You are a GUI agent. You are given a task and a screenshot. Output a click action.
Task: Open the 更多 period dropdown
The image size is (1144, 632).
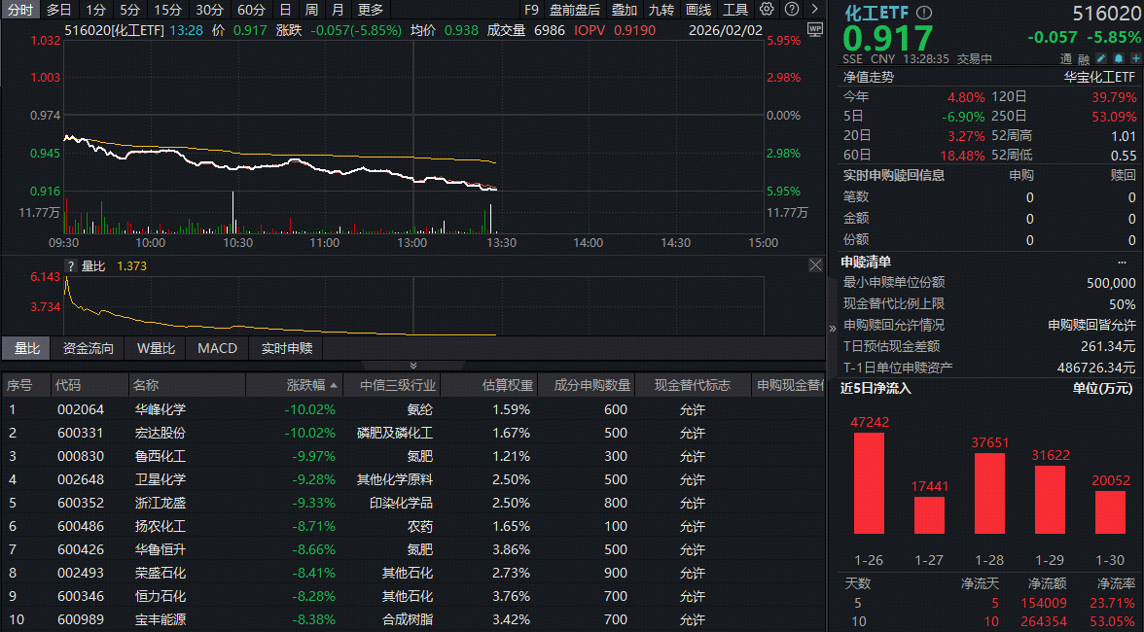pos(372,9)
